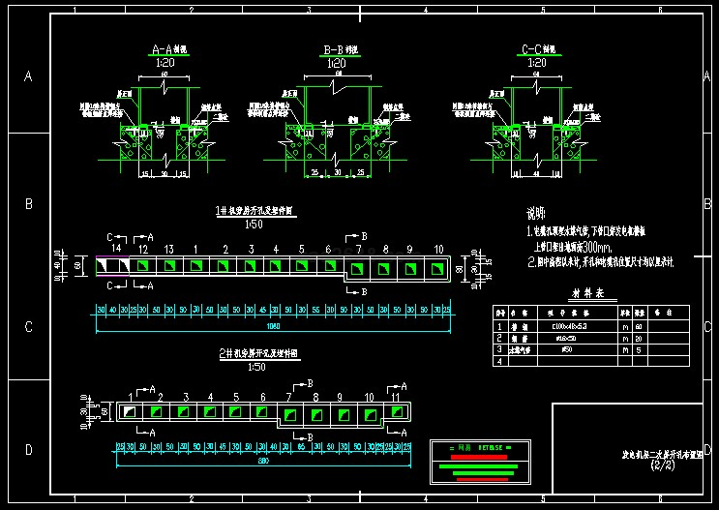This screenshot has height=510, width=719.
Task: Select white opening 1 in the lower plan
Action: [x=129, y=413]
